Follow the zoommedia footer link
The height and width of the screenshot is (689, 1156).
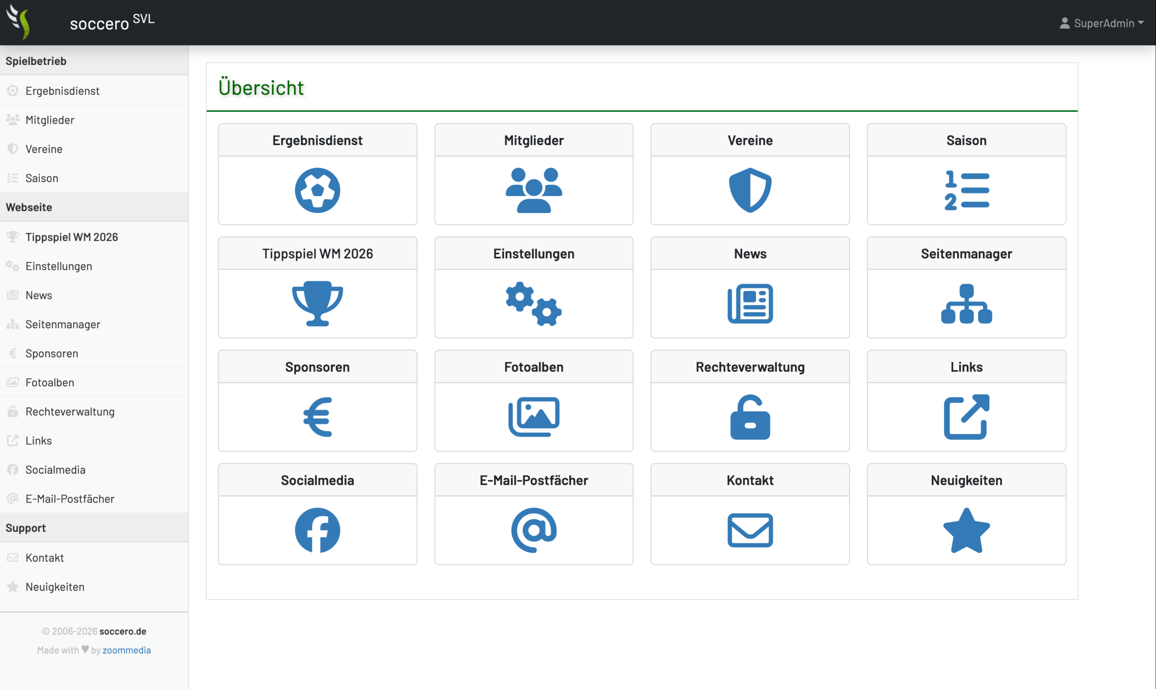point(126,650)
